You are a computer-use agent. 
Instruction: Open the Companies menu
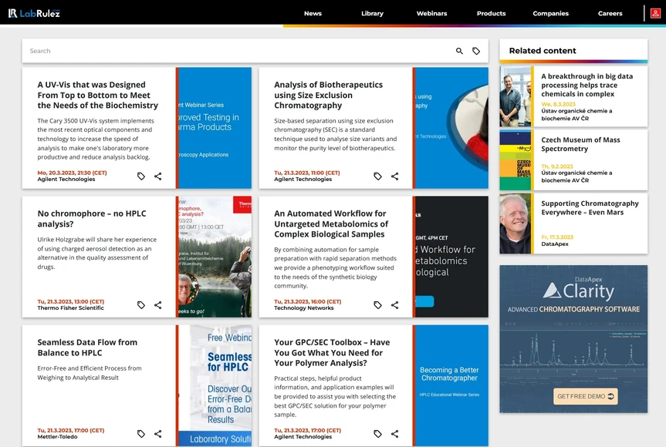pyautogui.click(x=550, y=14)
